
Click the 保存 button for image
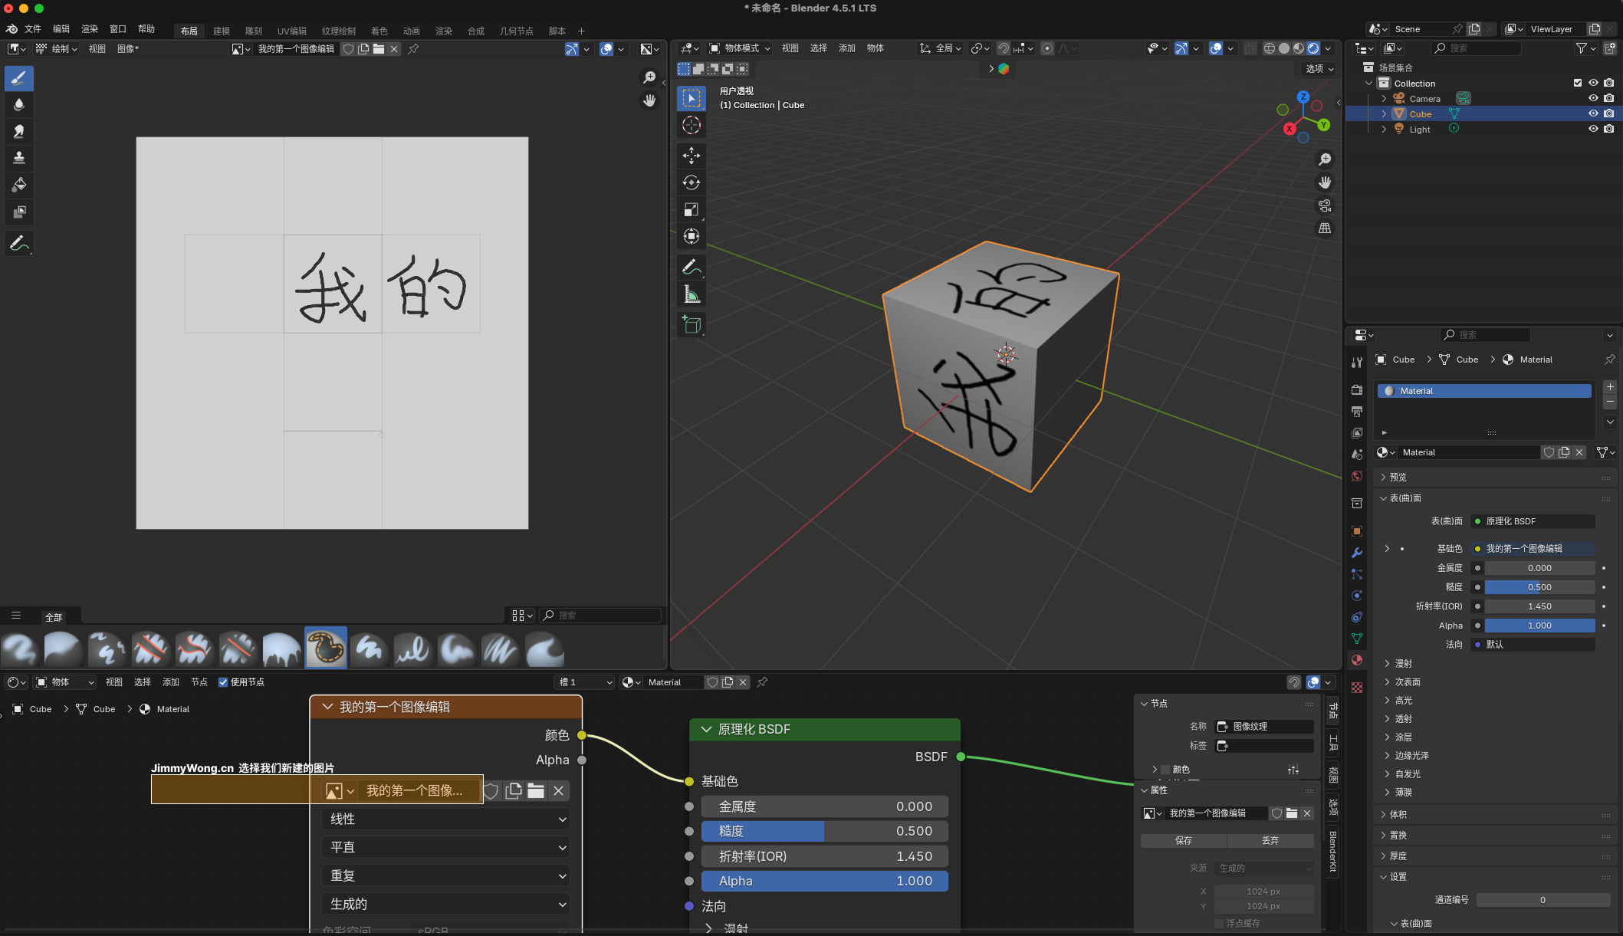tap(1183, 840)
